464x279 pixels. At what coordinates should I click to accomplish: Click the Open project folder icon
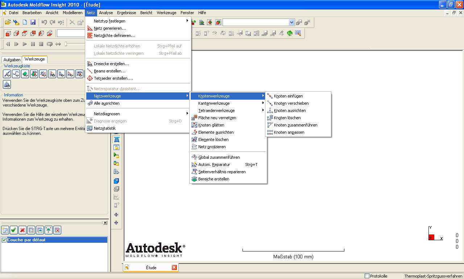point(8,22)
